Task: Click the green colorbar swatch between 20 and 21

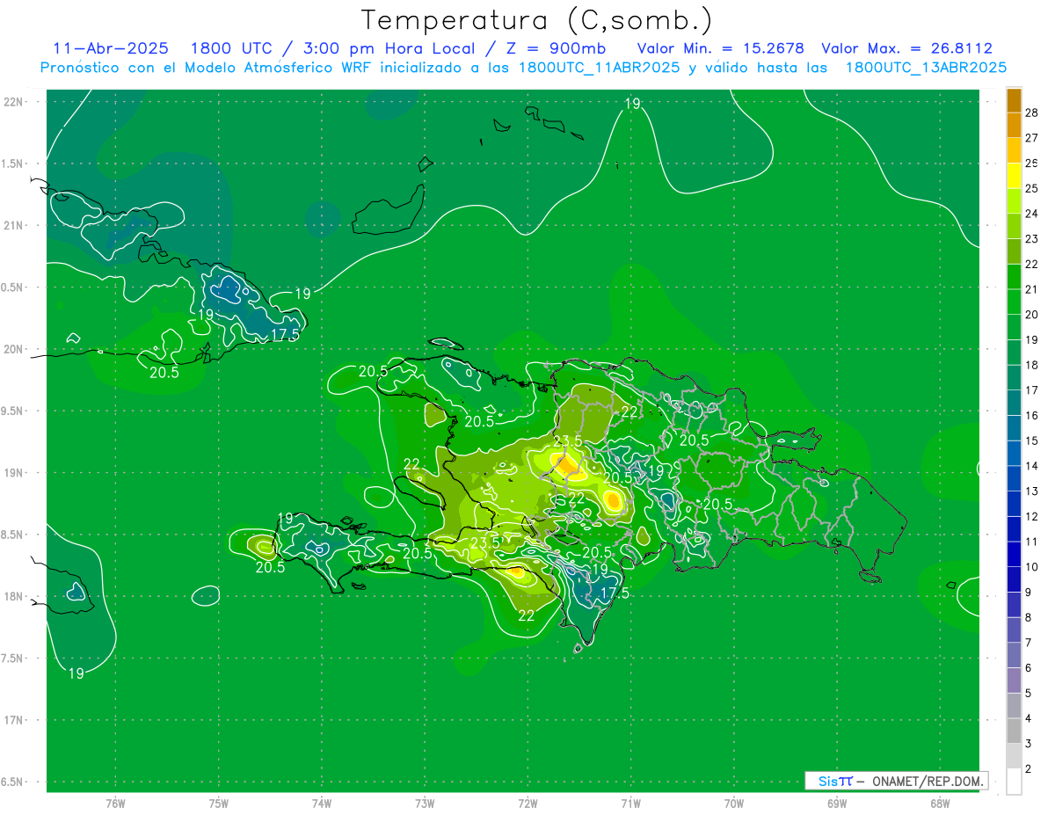Action: [x=1014, y=302]
